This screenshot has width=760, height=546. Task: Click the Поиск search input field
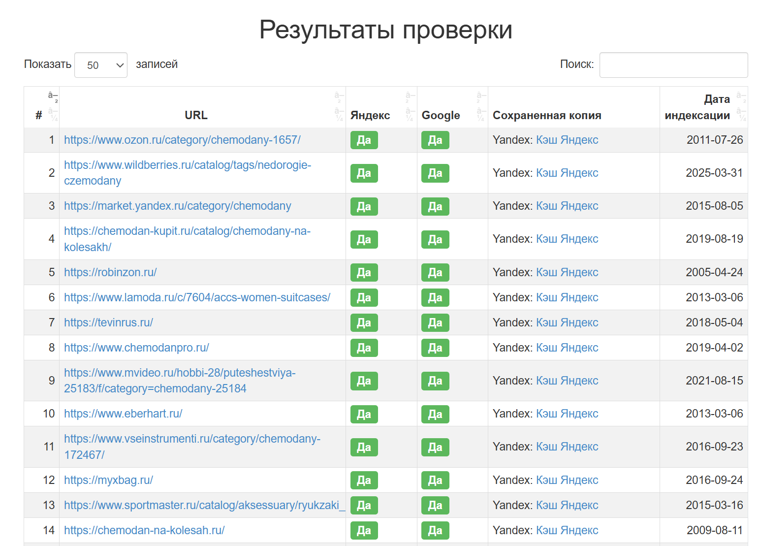(673, 65)
